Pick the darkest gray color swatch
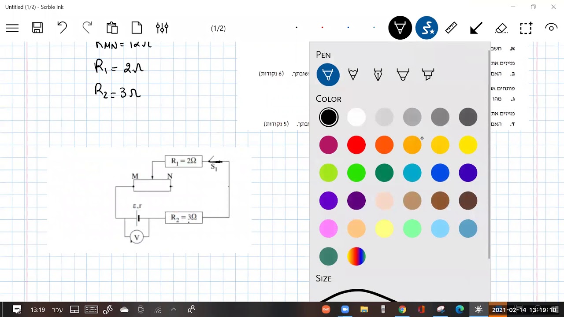The image size is (564, 317). pos(468,117)
